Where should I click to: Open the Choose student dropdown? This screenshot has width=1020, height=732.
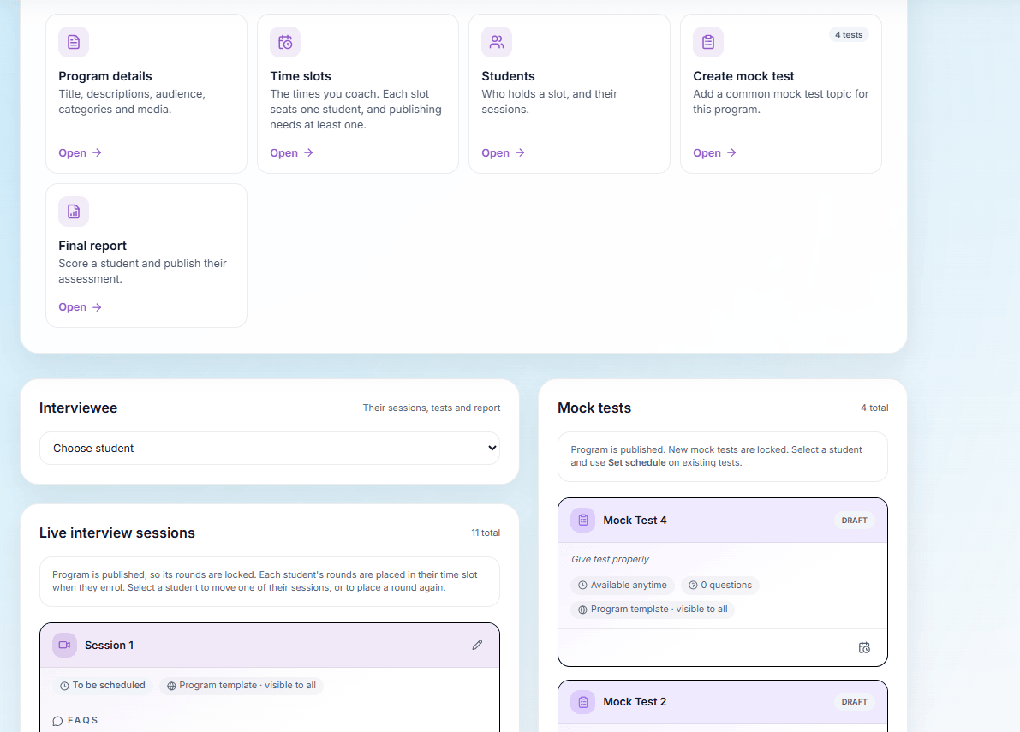click(269, 448)
